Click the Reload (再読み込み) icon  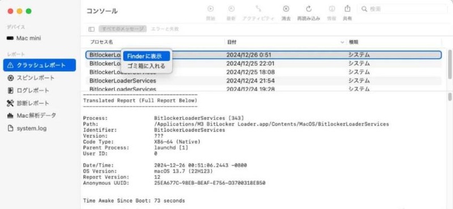point(309,9)
